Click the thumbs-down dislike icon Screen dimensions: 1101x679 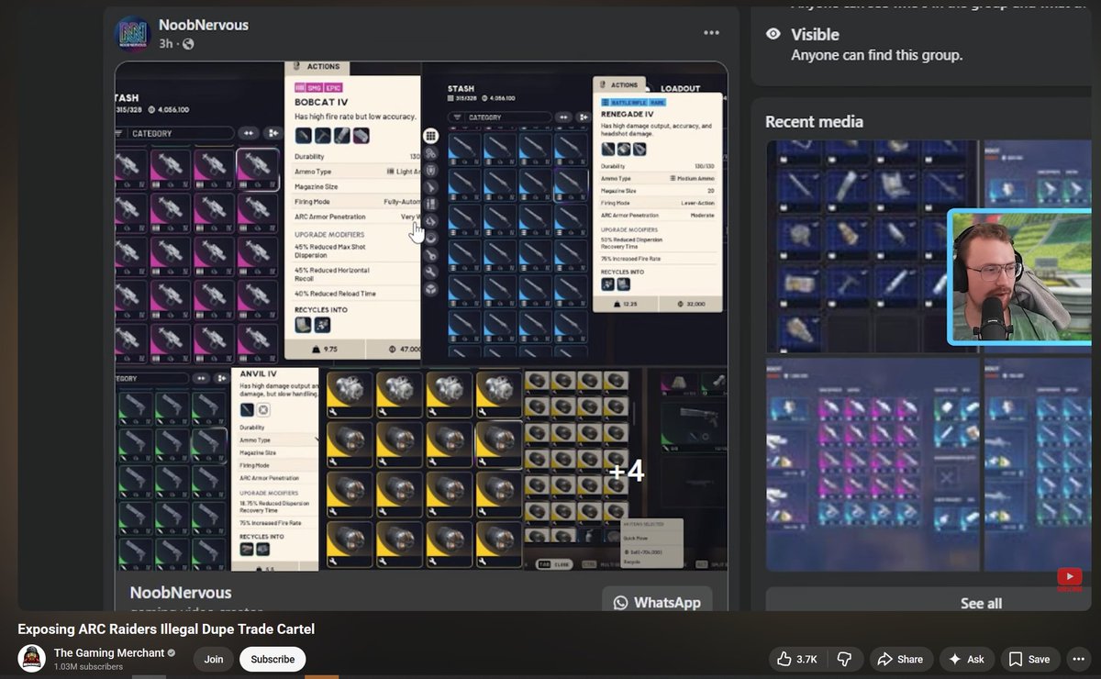coord(845,659)
